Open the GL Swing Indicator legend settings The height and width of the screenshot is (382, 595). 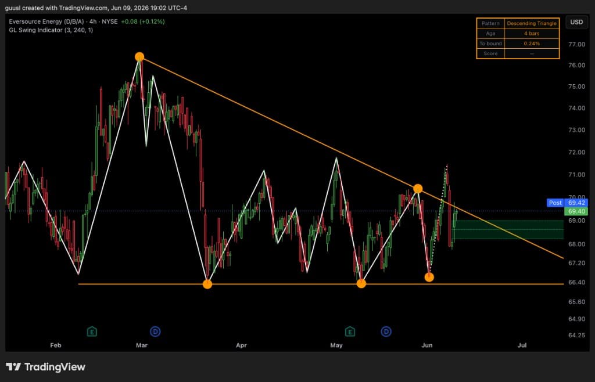click(51, 30)
